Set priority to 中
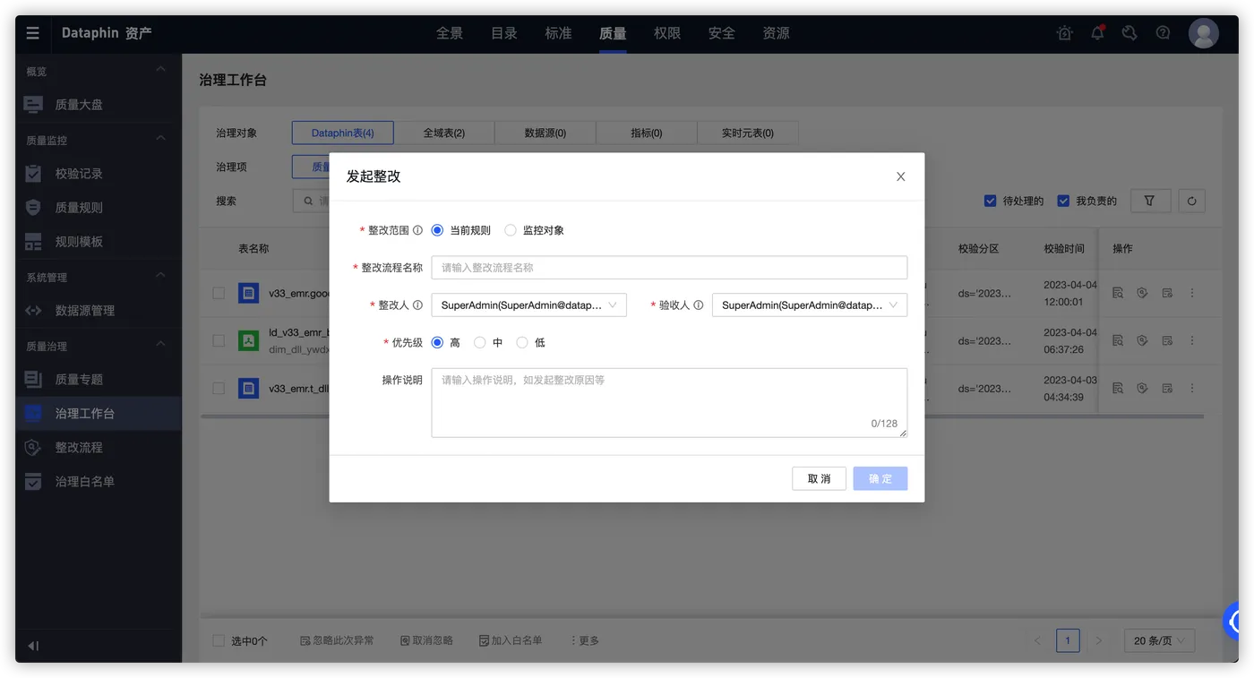This screenshot has height=678, width=1254. 480,343
